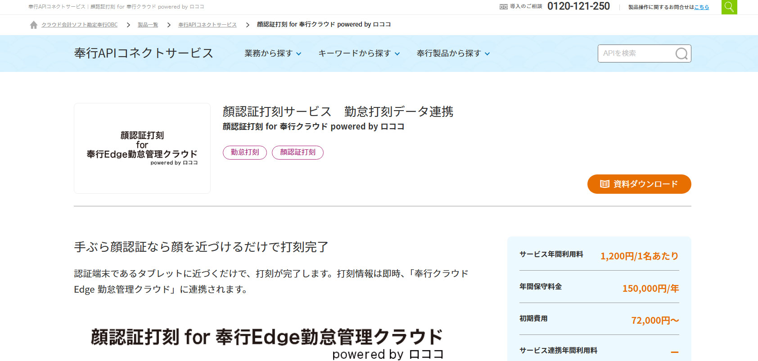Expand the 奉行製品から探す dropdown
Viewport: 758px width, 361px height.
point(453,53)
